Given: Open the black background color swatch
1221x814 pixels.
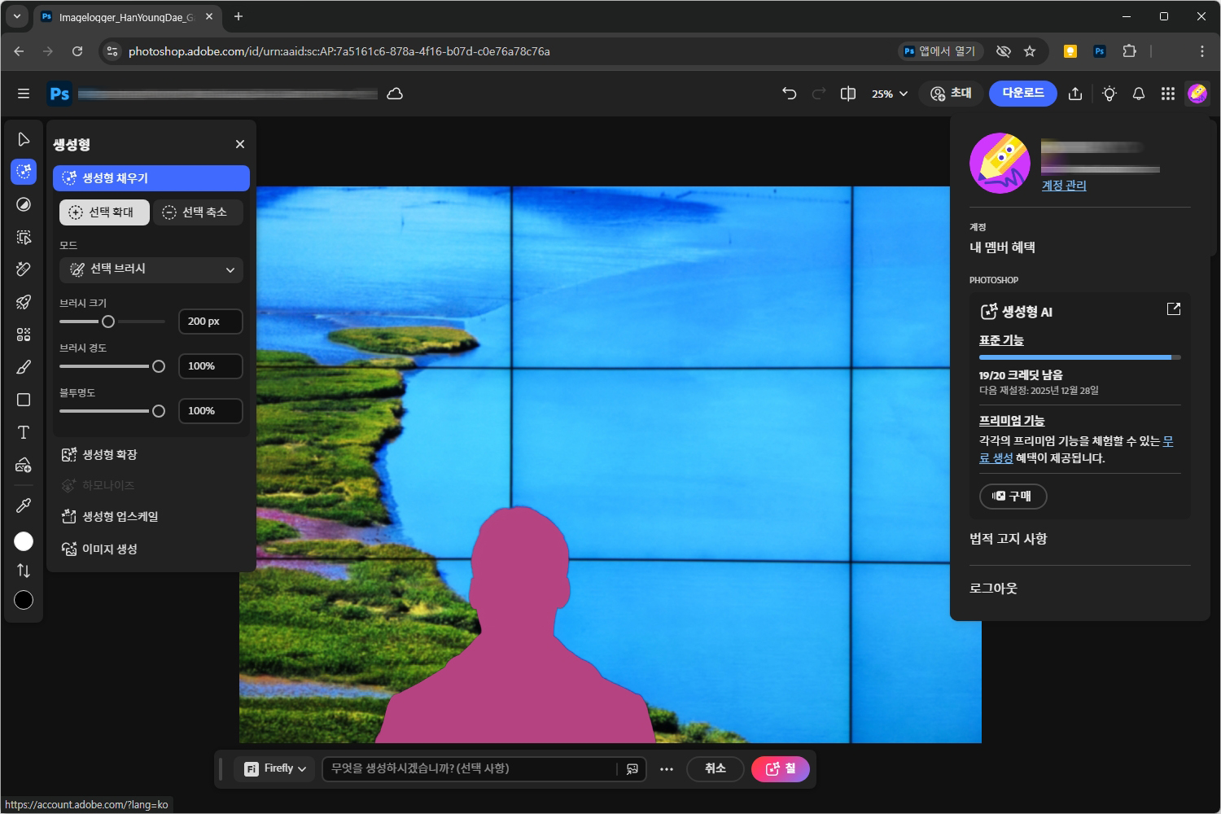Looking at the screenshot, I should click(24, 600).
